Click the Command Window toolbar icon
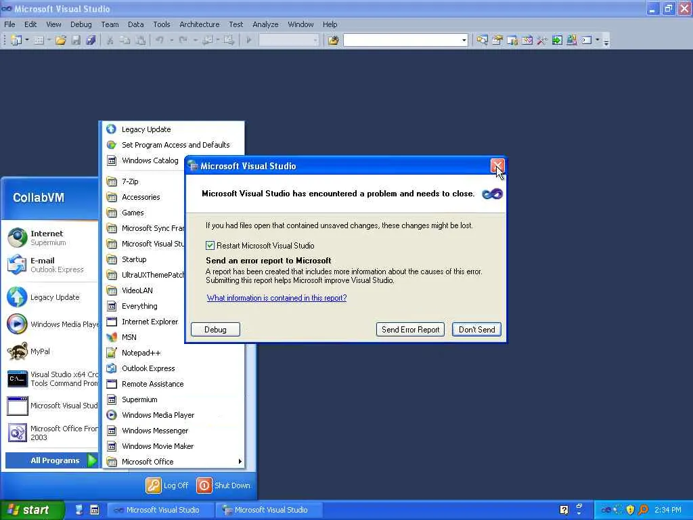693x520 pixels. point(587,40)
